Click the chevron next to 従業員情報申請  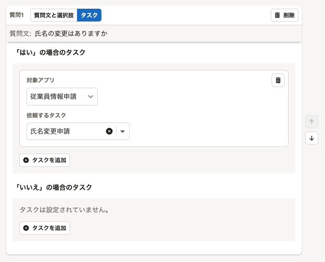[x=91, y=96]
